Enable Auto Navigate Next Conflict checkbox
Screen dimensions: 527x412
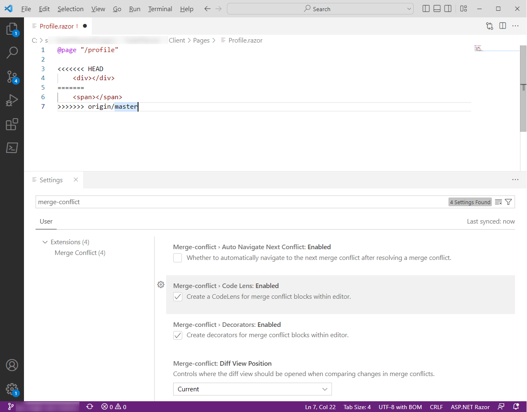click(x=177, y=257)
